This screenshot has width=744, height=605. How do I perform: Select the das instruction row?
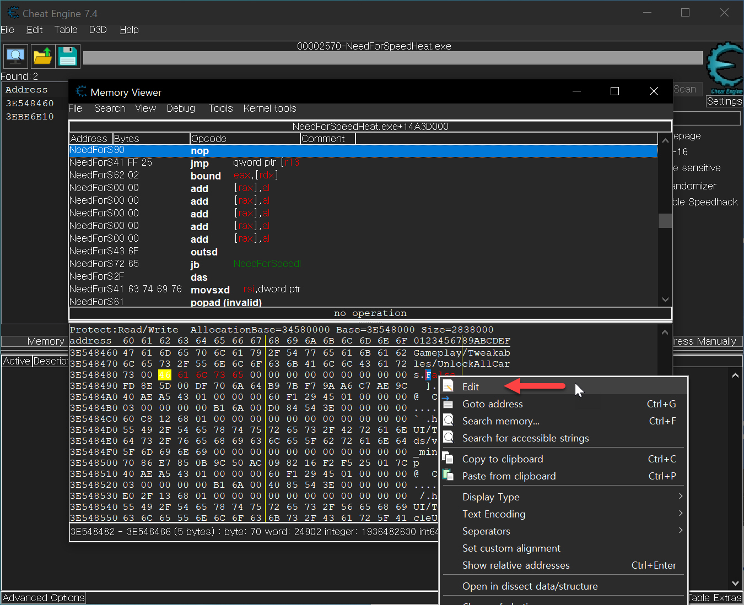pos(363,277)
